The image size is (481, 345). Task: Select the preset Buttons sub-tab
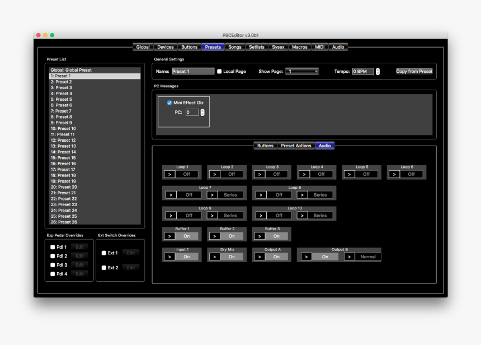[265, 146]
